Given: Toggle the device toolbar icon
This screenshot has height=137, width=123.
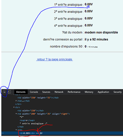Looking at the screenshot, I should [x=9, y=92].
